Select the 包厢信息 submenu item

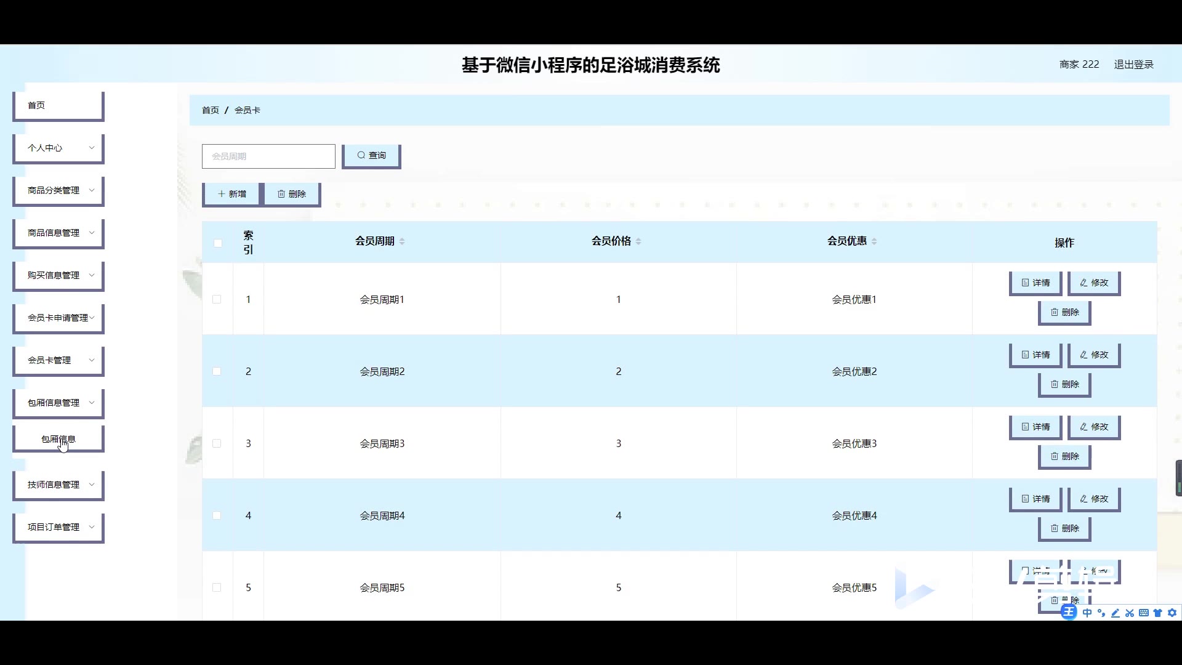click(x=58, y=439)
